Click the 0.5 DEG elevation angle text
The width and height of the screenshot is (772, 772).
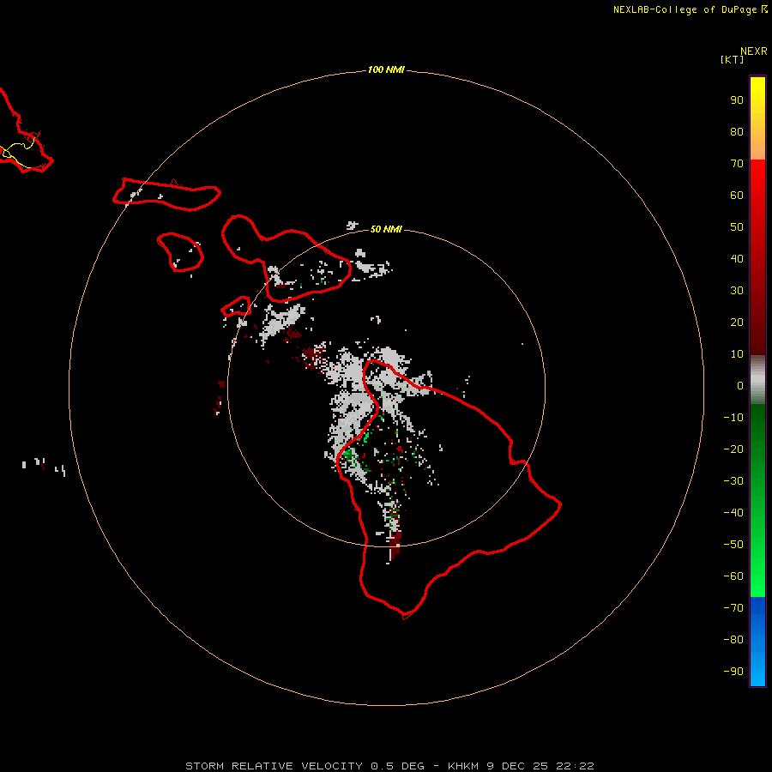click(x=397, y=766)
